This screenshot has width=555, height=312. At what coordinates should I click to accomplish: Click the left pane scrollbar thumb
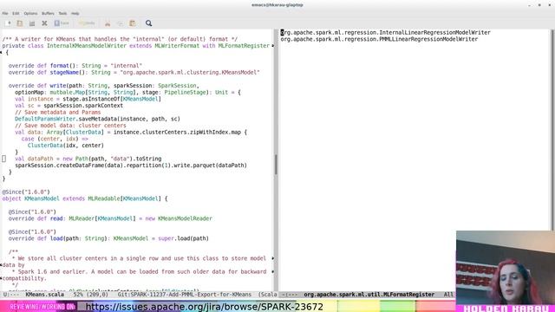pyautogui.click(x=276, y=164)
